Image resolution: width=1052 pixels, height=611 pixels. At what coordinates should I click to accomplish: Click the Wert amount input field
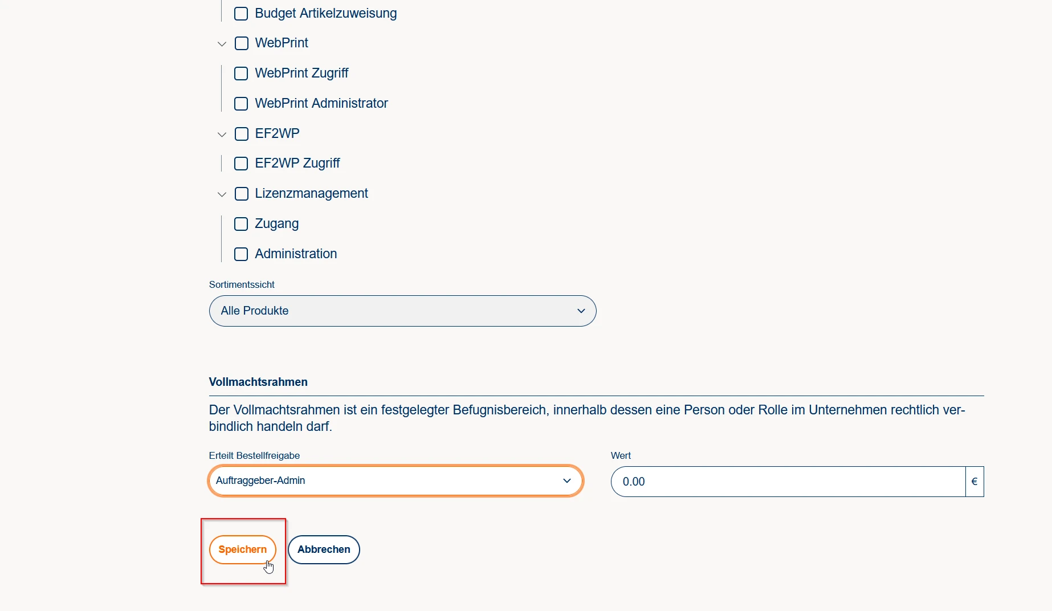coord(788,482)
